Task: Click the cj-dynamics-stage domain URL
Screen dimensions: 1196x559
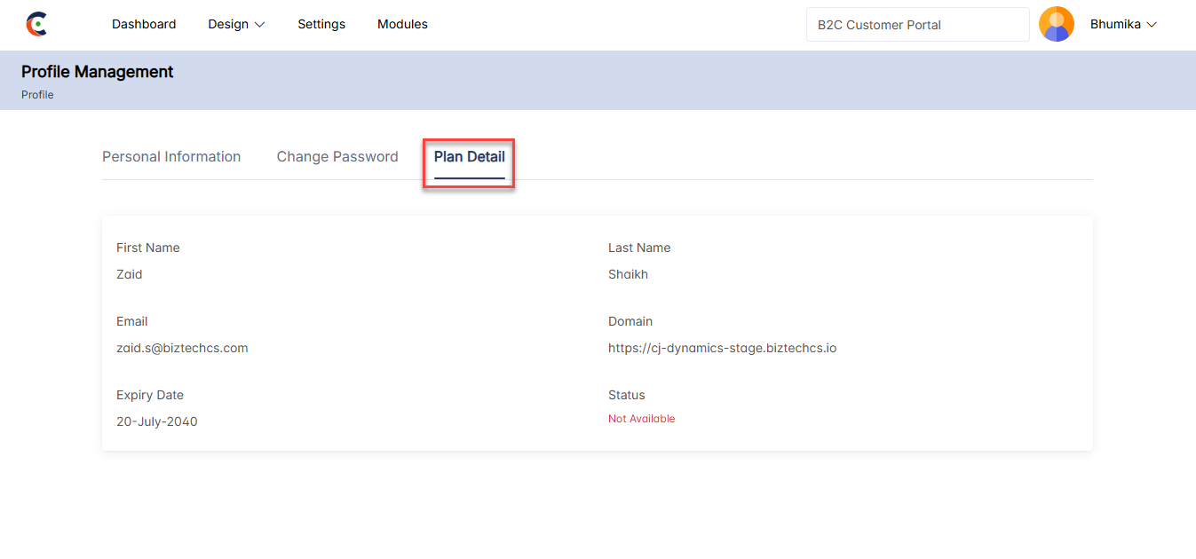Action: tap(722, 348)
